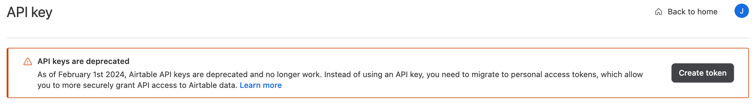
Task: Click the home glyph in the top navigation
Action: (659, 12)
